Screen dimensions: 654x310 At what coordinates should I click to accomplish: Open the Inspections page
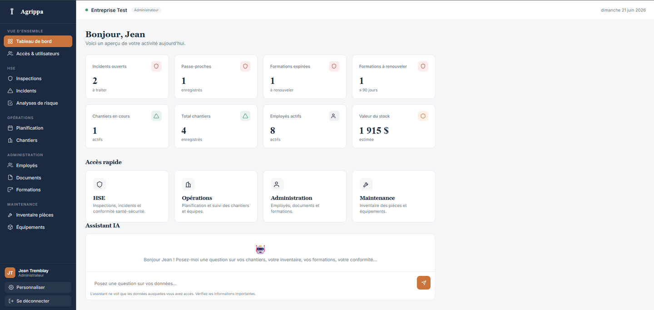(x=38, y=79)
